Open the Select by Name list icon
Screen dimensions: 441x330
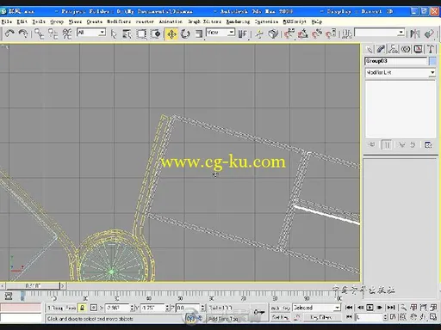pyautogui.click(x=127, y=34)
